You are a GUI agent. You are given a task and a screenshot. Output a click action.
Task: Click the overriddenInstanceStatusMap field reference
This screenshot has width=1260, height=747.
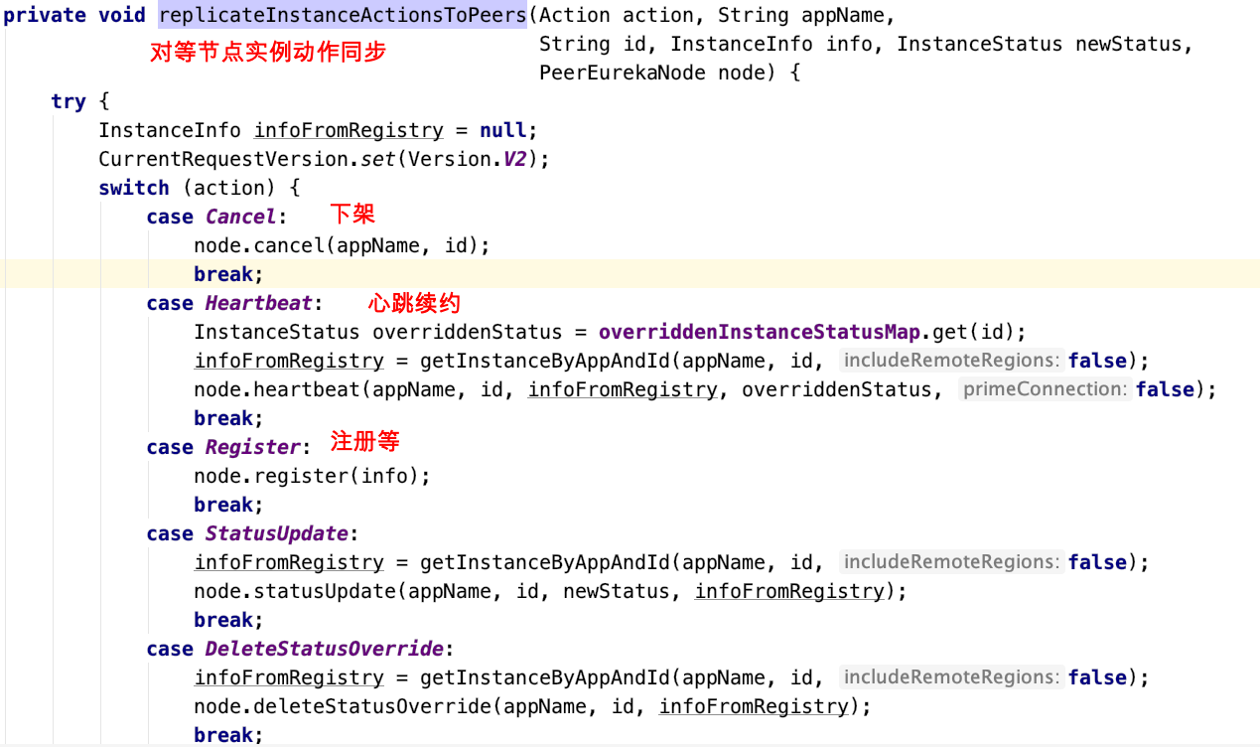pos(766,332)
